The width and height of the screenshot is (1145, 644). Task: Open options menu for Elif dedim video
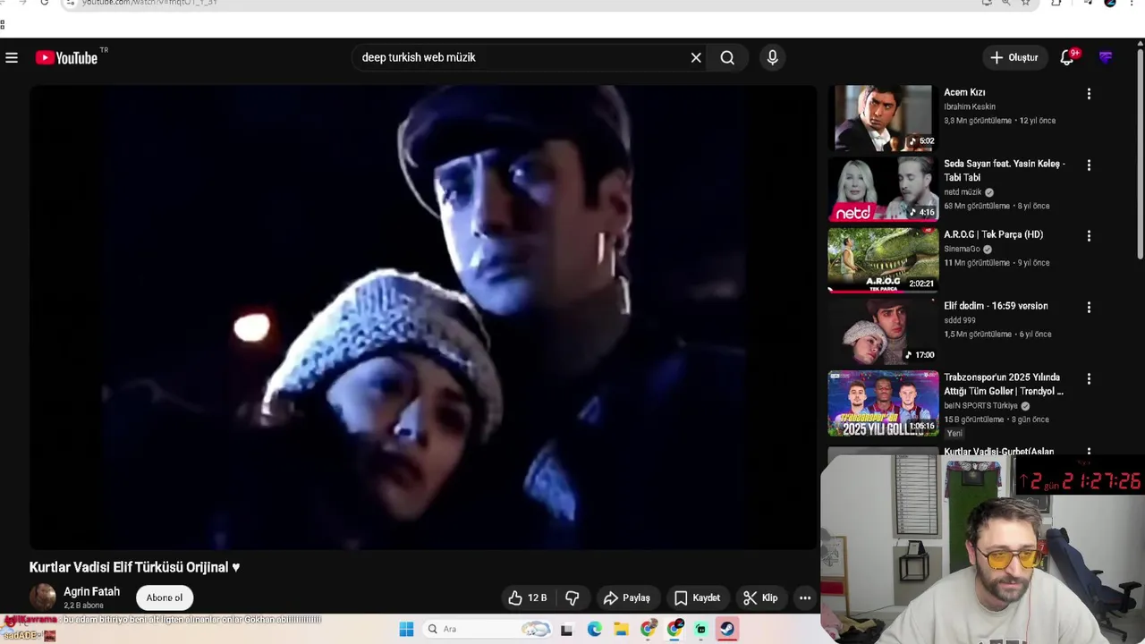pyautogui.click(x=1089, y=308)
